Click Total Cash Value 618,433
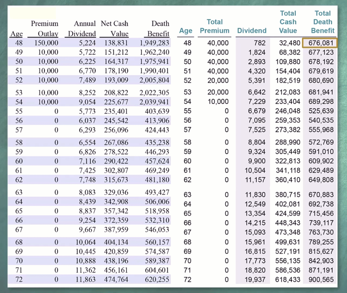This screenshot has width=347, height=293. click(x=288, y=280)
